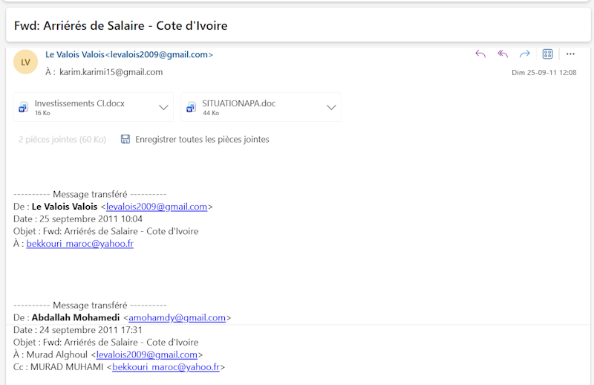Open the apps grid icon in the message toolbar
594x385 pixels.
[547, 54]
